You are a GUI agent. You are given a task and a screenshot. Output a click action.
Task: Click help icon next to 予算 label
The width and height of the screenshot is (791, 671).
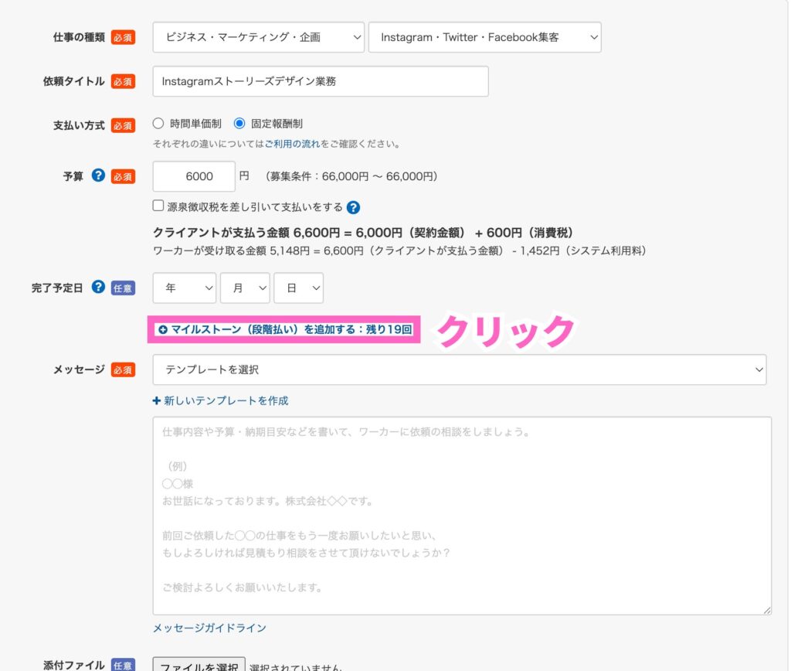(x=98, y=175)
